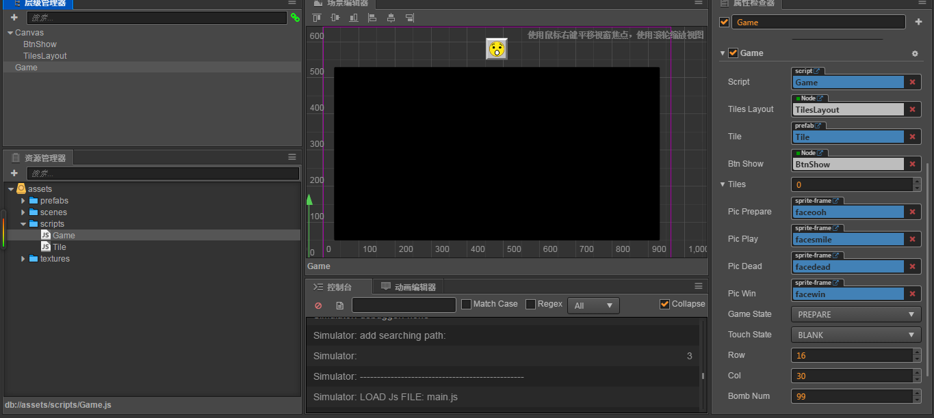Uncheck the Collapse checkbox in console
Image resolution: width=934 pixels, height=418 pixels.
pos(664,304)
